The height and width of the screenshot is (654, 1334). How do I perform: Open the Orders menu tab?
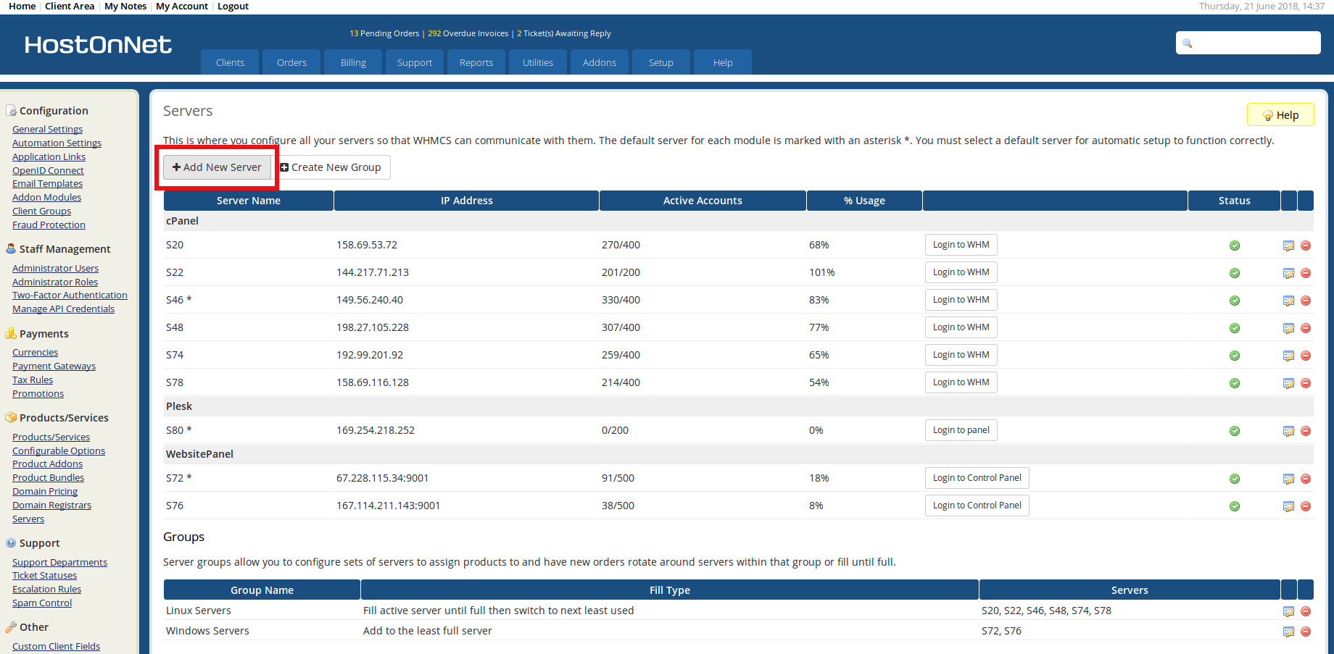point(291,62)
